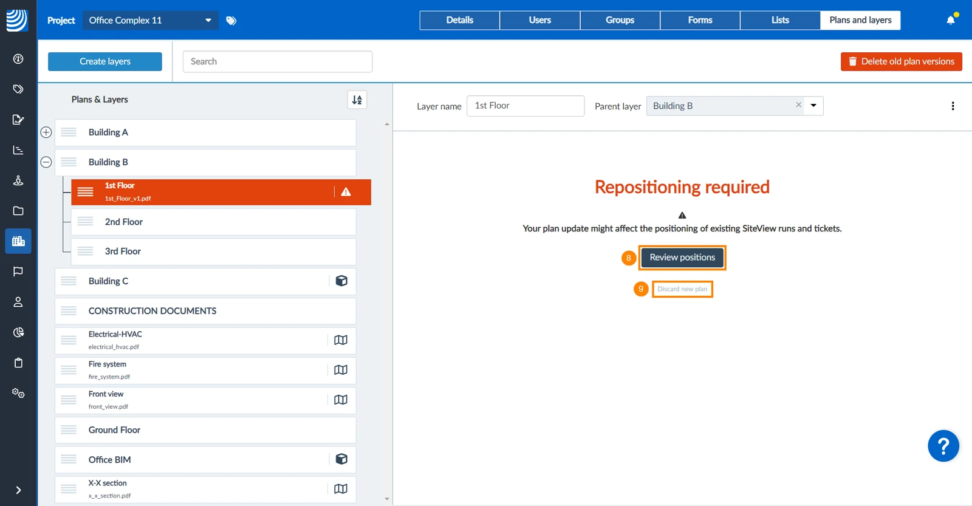Open the blue help question mark button
The width and height of the screenshot is (972, 506).
943,446
